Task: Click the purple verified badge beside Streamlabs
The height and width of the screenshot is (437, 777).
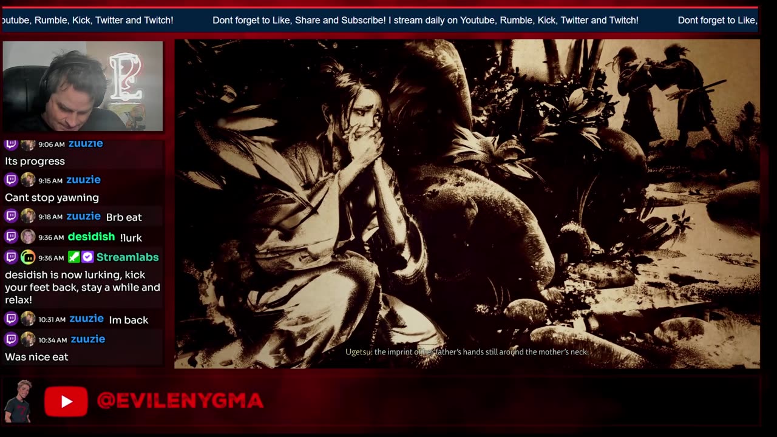Action: (x=87, y=257)
